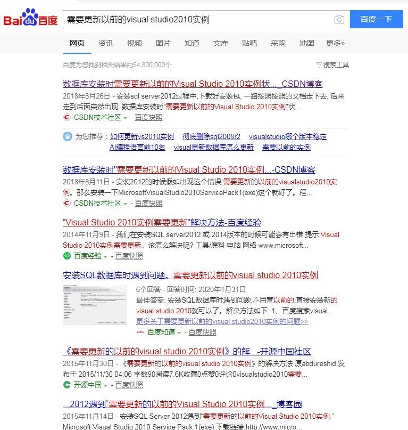This screenshot has width=408, height=430.
Task: Open 百度快照 for the 开源中国 result
Action: click(129, 385)
